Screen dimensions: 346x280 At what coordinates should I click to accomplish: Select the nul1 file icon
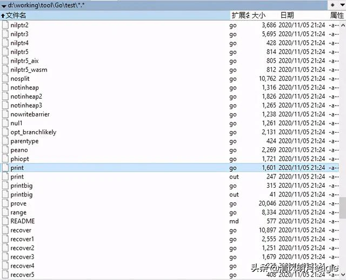click(x=5, y=123)
